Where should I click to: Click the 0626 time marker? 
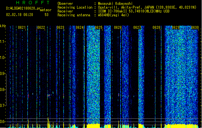point(118,28)
